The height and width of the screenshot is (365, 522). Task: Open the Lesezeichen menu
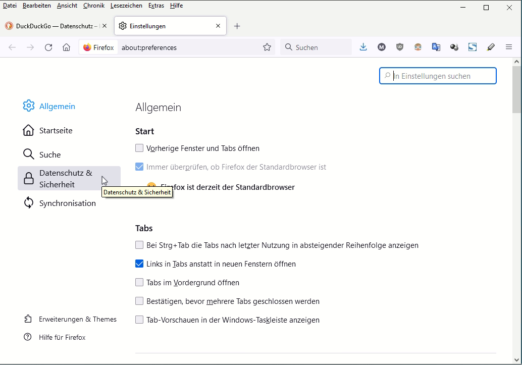coord(126,6)
